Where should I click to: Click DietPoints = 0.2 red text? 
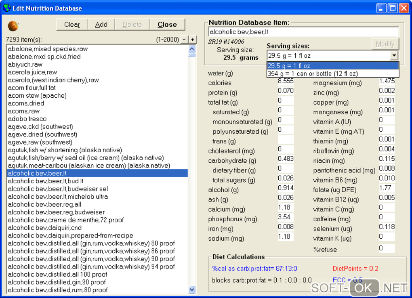pyautogui.click(x=355, y=269)
